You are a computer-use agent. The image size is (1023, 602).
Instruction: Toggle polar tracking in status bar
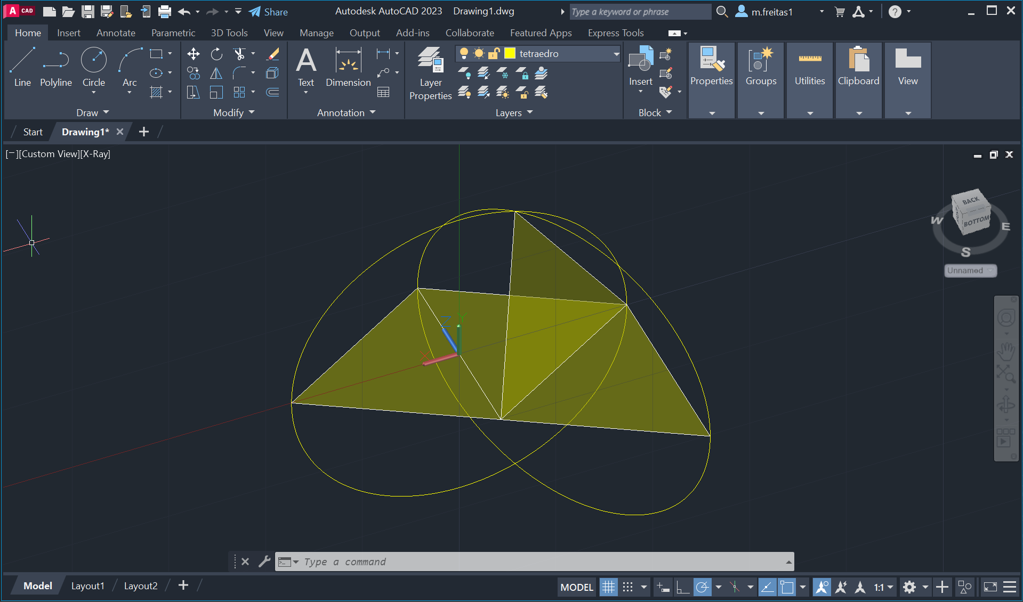[703, 587]
